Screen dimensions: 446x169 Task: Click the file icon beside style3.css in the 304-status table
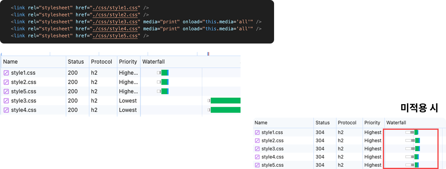point(257,148)
